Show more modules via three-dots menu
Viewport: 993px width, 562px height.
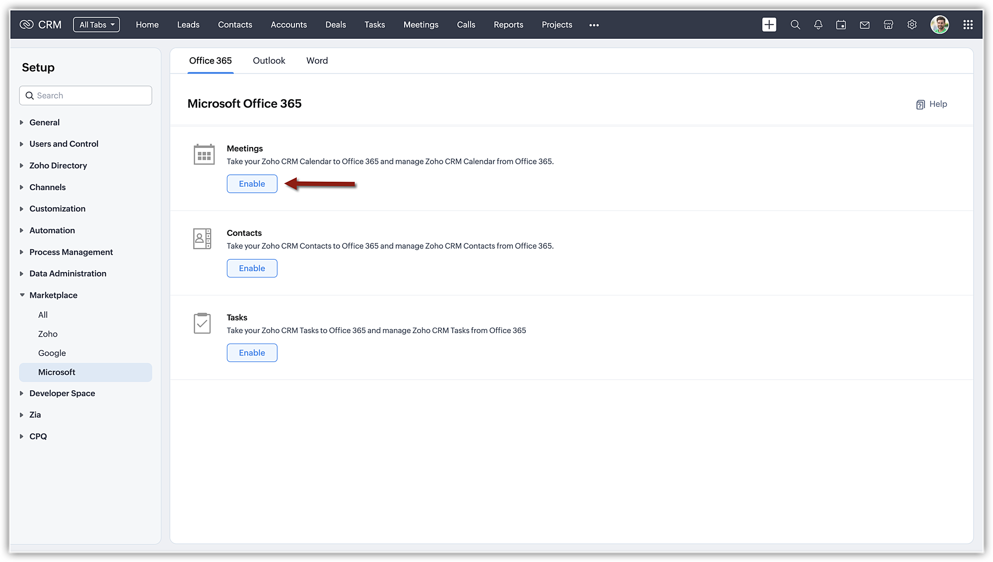tap(594, 25)
